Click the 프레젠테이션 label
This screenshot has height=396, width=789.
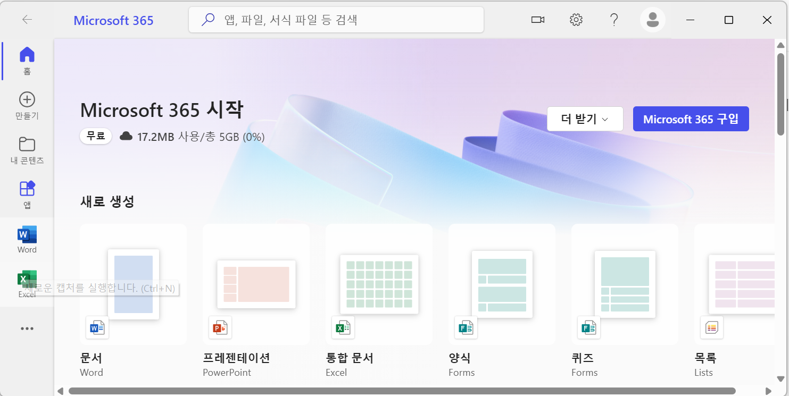[x=236, y=358]
